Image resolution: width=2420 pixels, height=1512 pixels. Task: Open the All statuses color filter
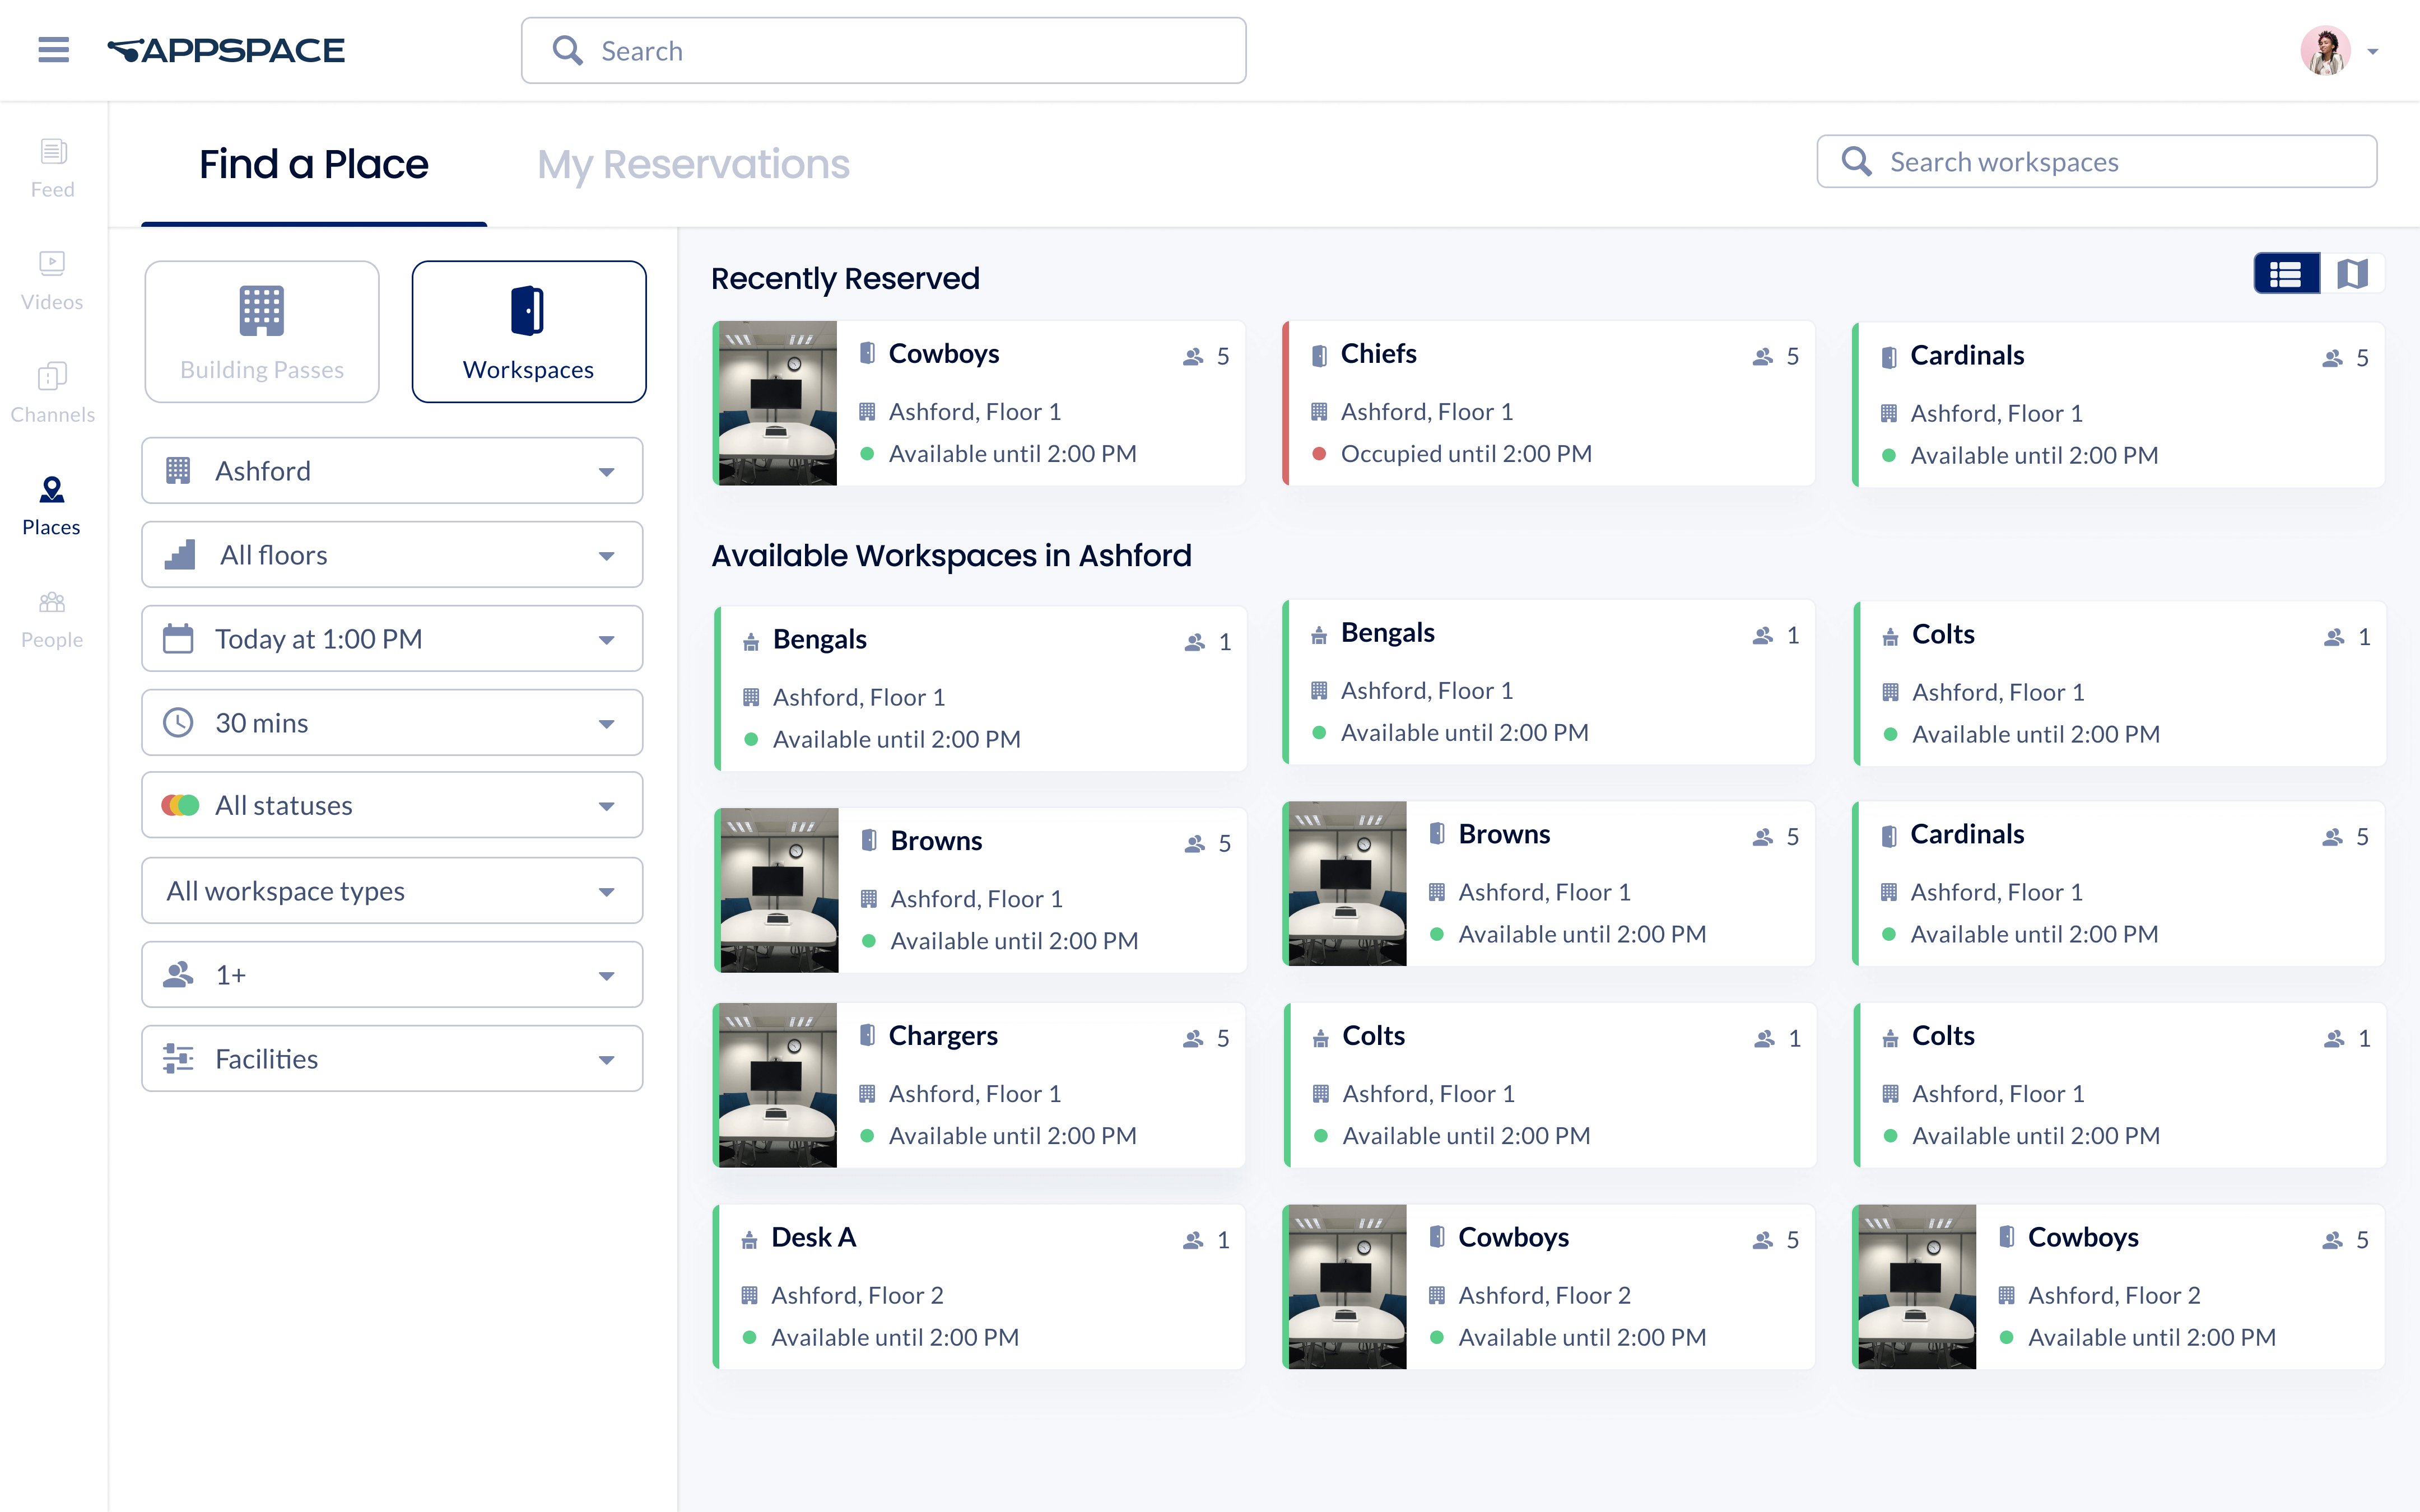click(x=392, y=805)
